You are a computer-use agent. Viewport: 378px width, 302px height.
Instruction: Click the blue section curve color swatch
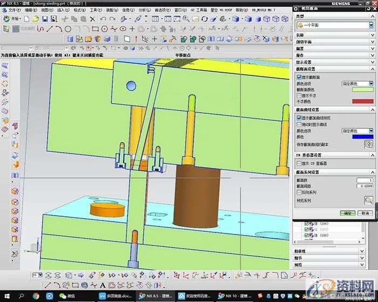(362, 137)
